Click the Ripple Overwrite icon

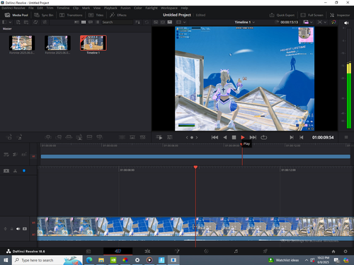pos(69,137)
